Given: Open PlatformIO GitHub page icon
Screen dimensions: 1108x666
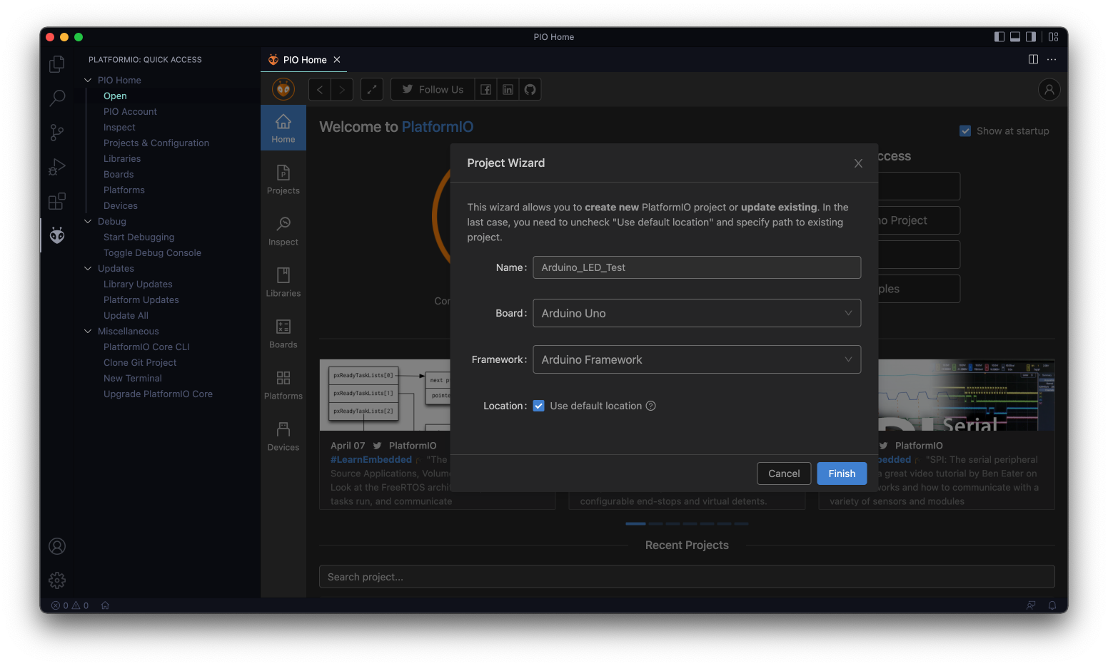Looking at the screenshot, I should tap(530, 89).
